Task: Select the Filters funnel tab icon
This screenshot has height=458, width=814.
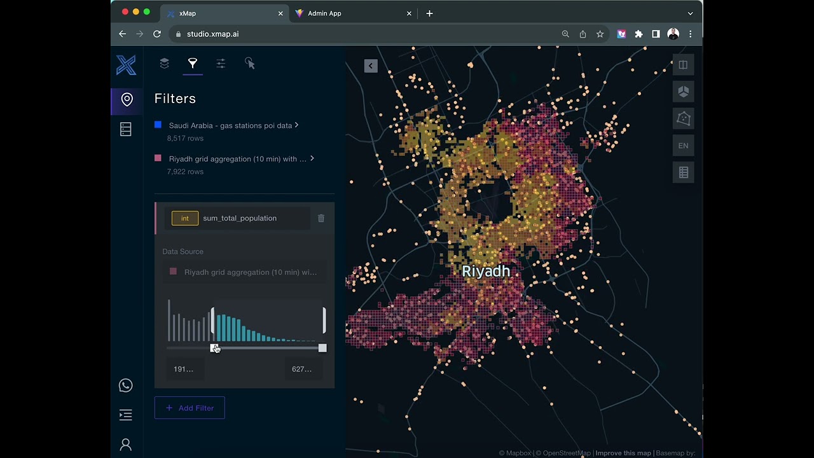Action: (193, 63)
